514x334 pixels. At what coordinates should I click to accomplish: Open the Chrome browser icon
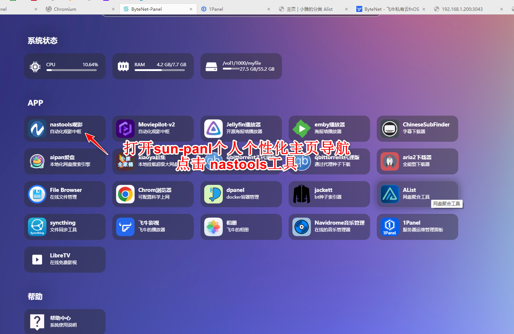coord(125,194)
